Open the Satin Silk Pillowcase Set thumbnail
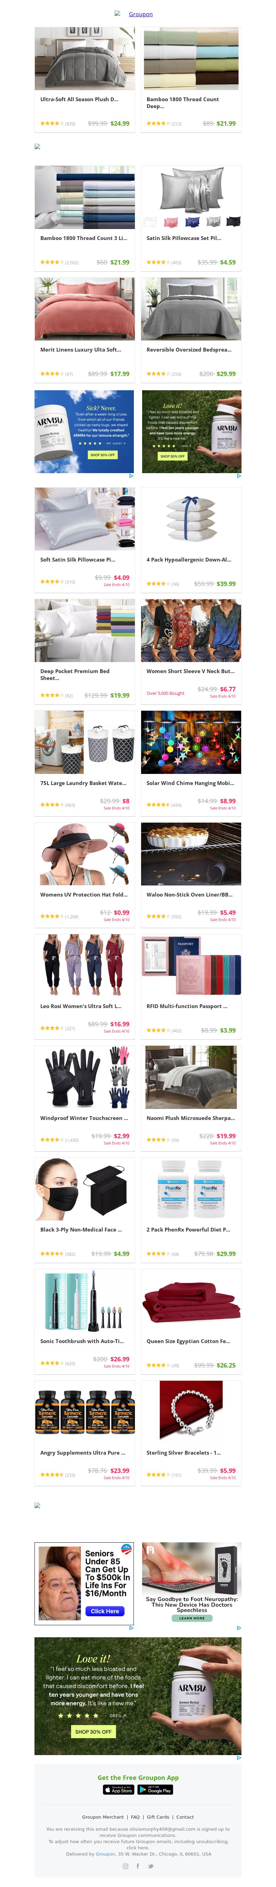 tap(191, 197)
